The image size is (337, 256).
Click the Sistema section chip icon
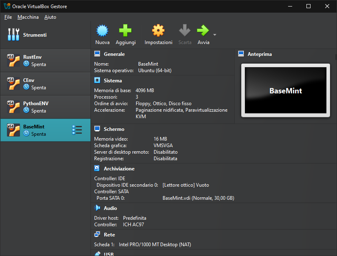[97, 80]
